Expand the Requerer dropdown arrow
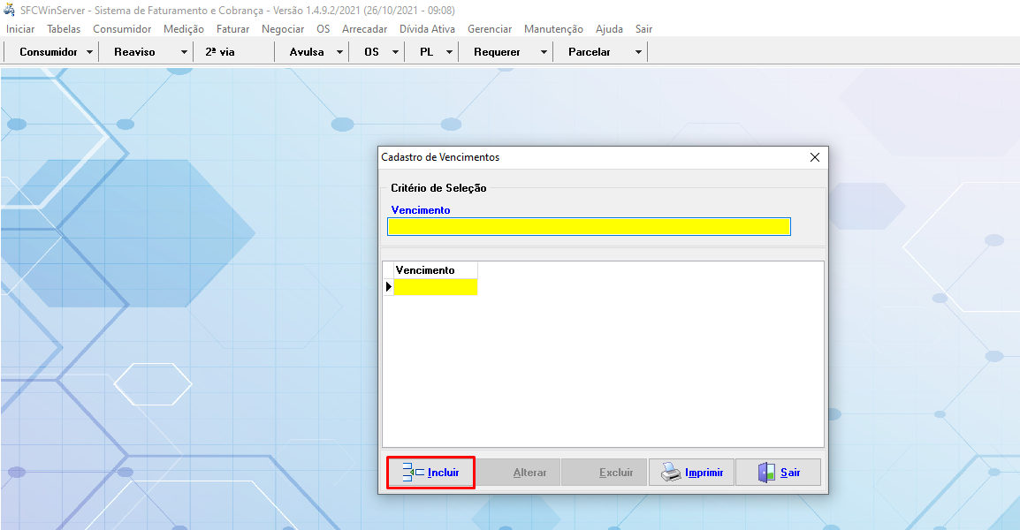1020x530 pixels. click(544, 52)
